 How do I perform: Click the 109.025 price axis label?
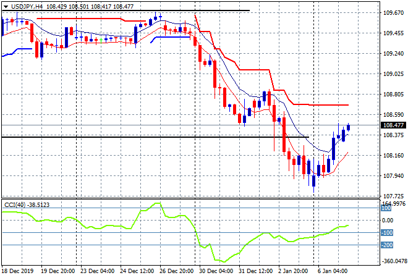click(393, 74)
